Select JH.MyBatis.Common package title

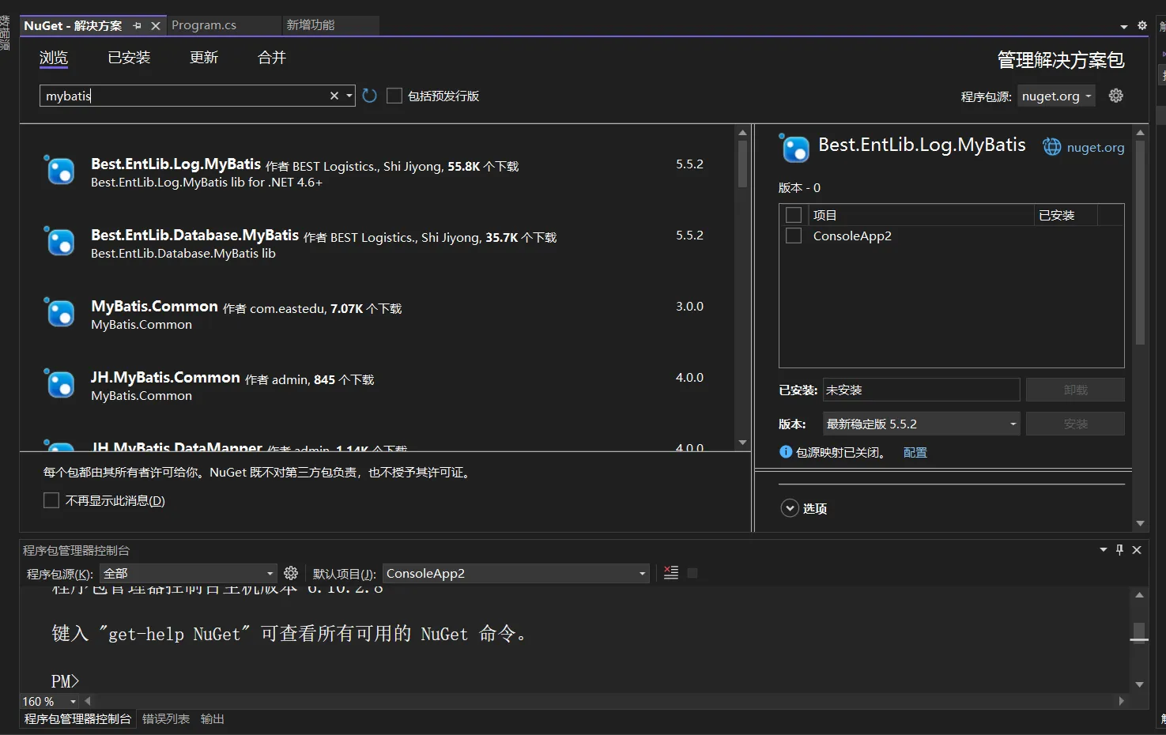click(x=165, y=377)
